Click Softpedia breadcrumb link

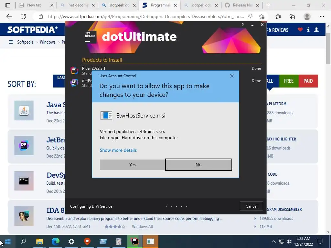(x=25, y=42)
